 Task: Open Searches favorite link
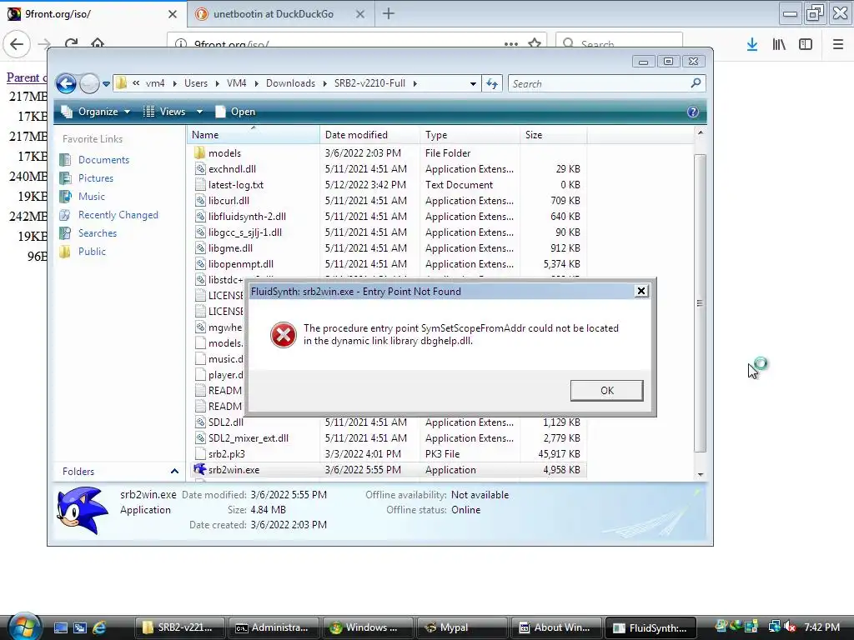98,233
